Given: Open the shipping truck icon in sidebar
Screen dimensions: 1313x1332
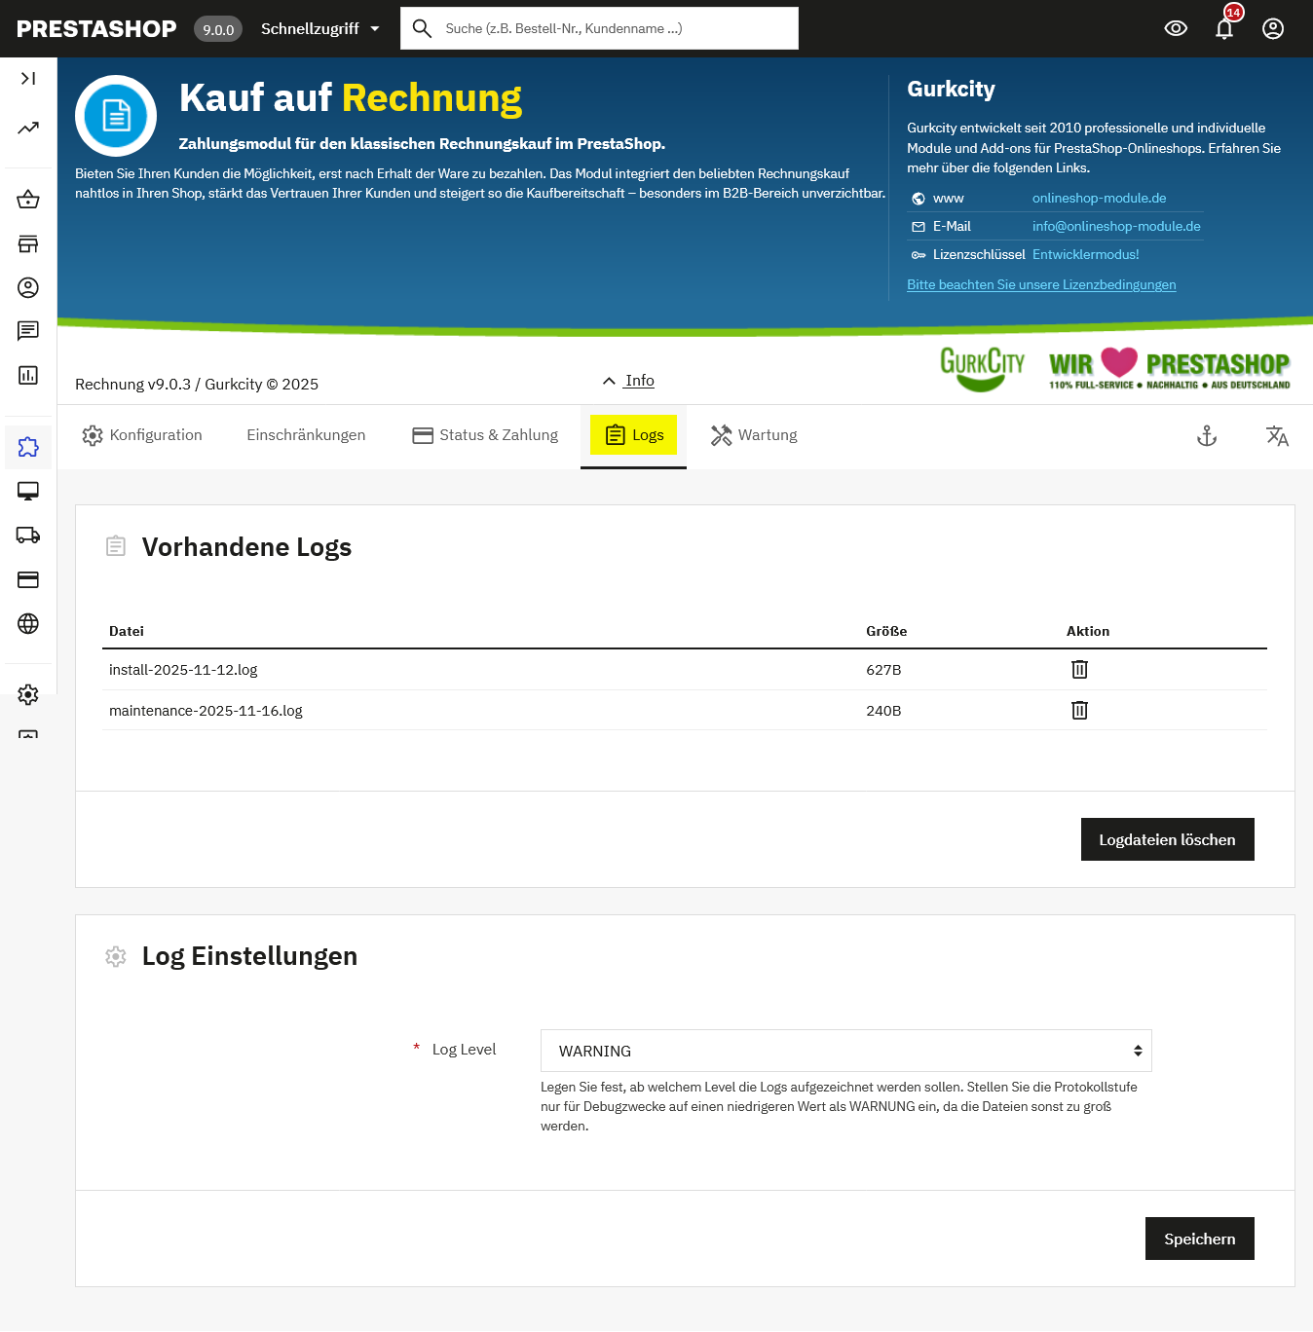Looking at the screenshot, I should pos(28,535).
